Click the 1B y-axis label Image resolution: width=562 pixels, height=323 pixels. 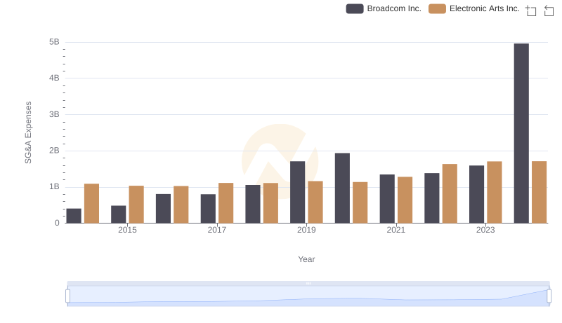pyautogui.click(x=54, y=187)
